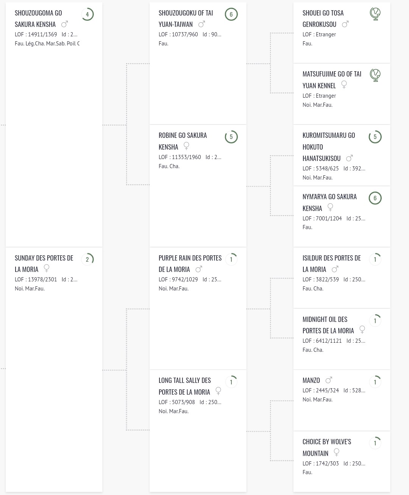Select Choice by Wolve's Mountain ancestor name

(326, 447)
